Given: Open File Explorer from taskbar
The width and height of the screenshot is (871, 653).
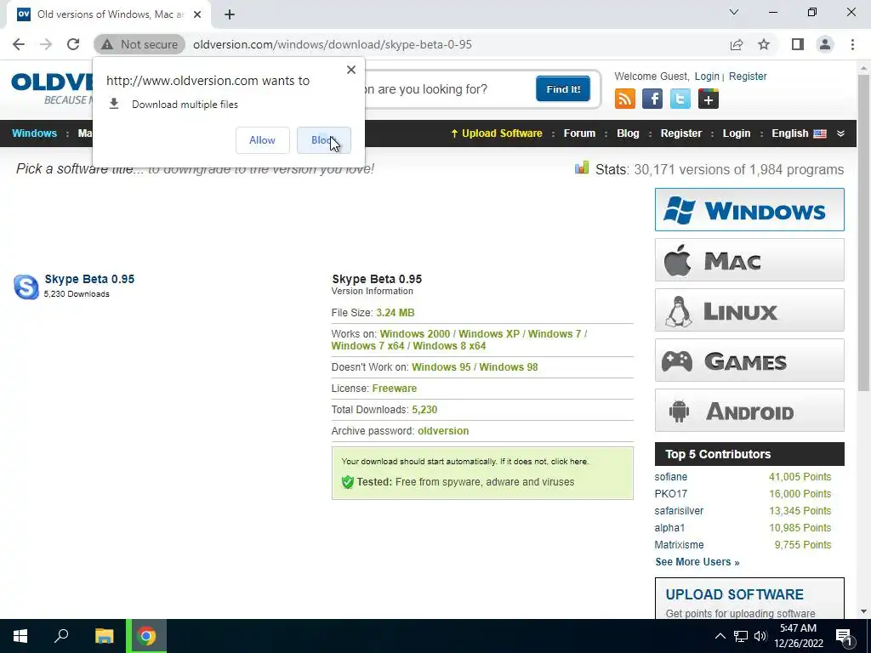Looking at the screenshot, I should [104, 636].
